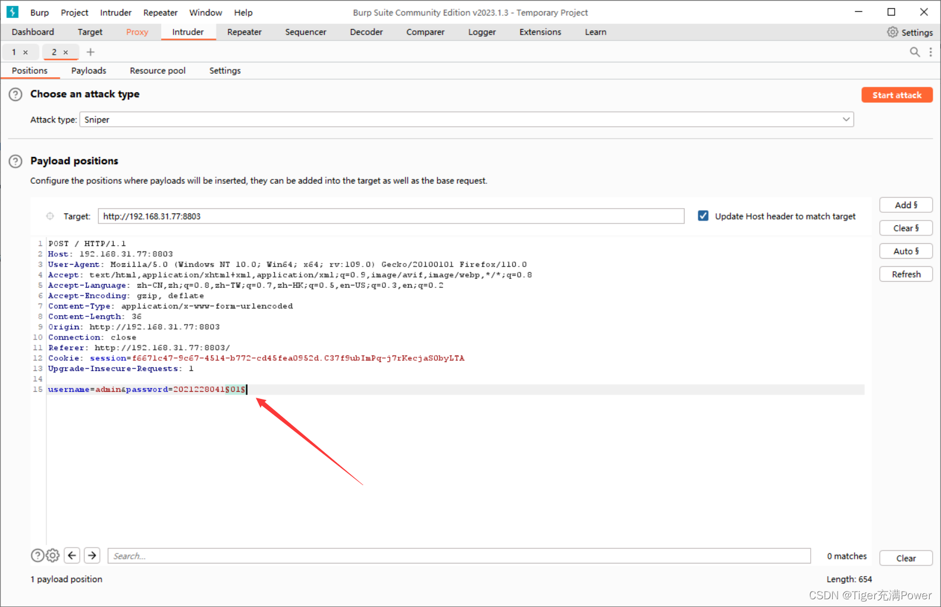This screenshot has width=941, height=607.
Task: Open the Burp menu
Action: pyautogui.click(x=40, y=12)
